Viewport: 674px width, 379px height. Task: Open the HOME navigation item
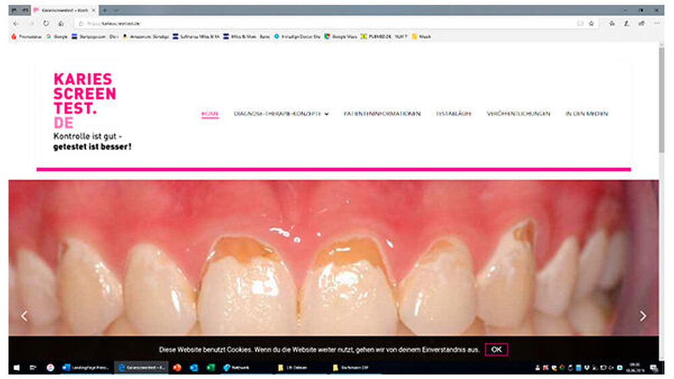[x=210, y=114]
